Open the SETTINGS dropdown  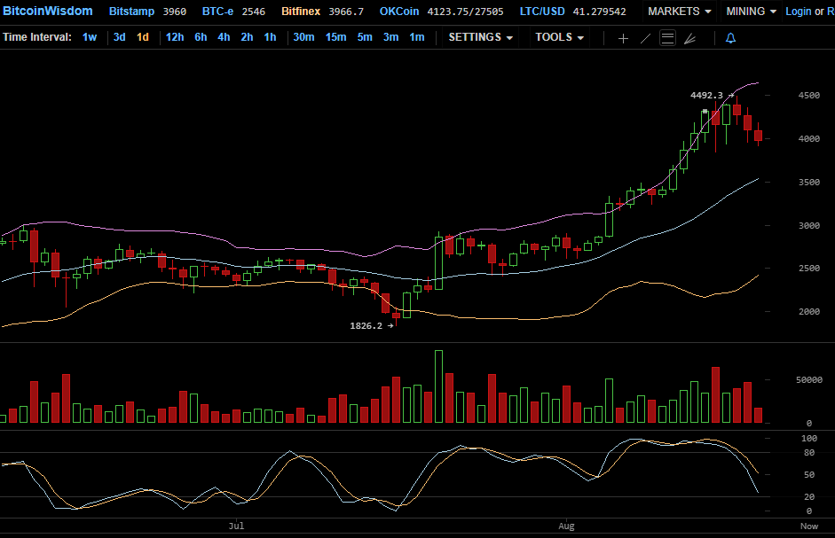point(480,37)
